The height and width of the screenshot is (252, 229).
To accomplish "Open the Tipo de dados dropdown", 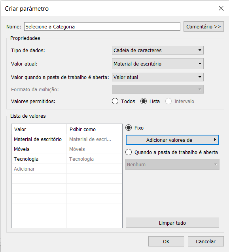I will pyautogui.click(x=157, y=50).
